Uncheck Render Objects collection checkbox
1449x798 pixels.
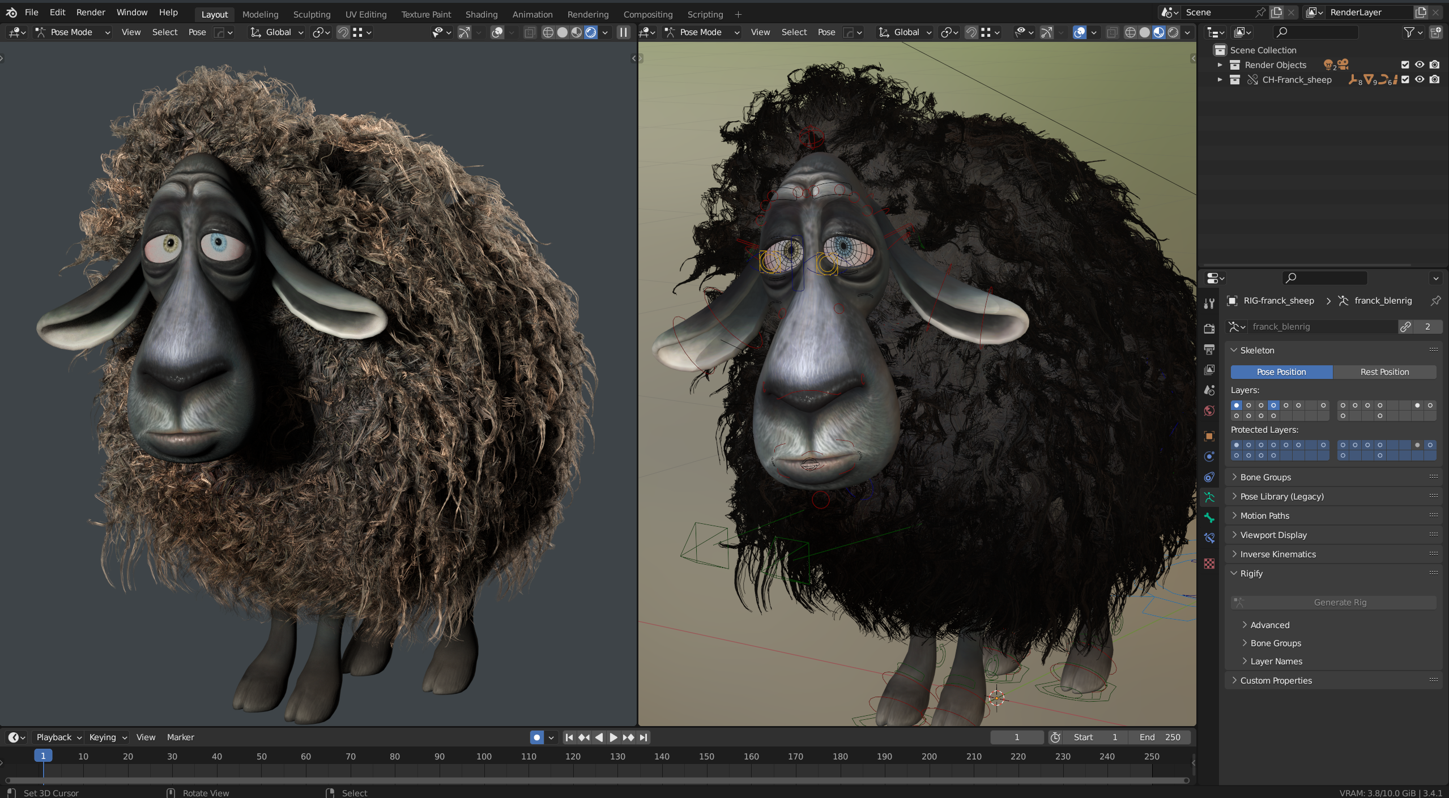(1405, 65)
